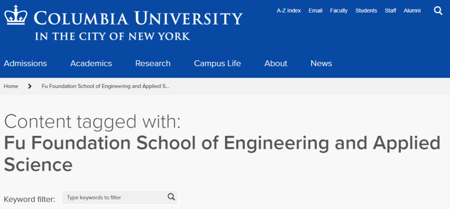Open the News menu
The height and width of the screenshot is (209, 450).
pyautogui.click(x=321, y=64)
